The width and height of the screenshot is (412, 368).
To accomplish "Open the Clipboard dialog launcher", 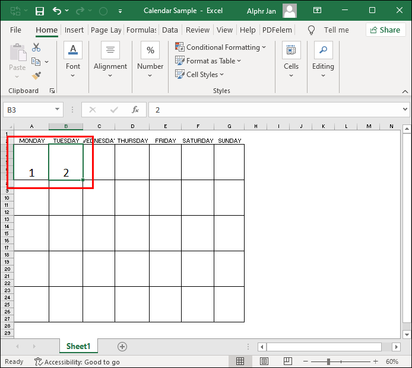I will click(x=52, y=91).
